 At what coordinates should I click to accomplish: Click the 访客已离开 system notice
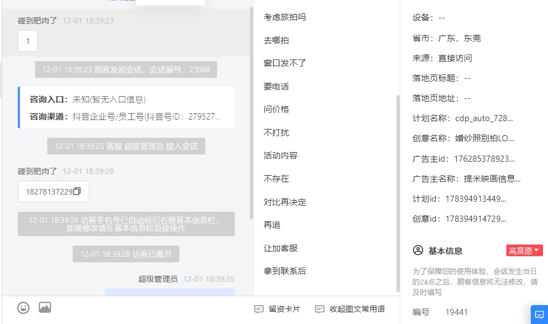pyautogui.click(x=126, y=253)
